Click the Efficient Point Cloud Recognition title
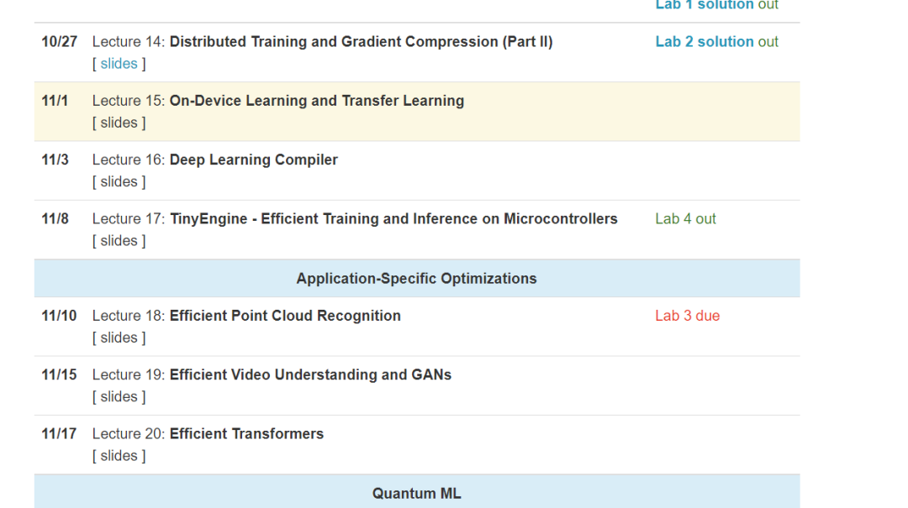The width and height of the screenshot is (908, 508). (x=285, y=316)
